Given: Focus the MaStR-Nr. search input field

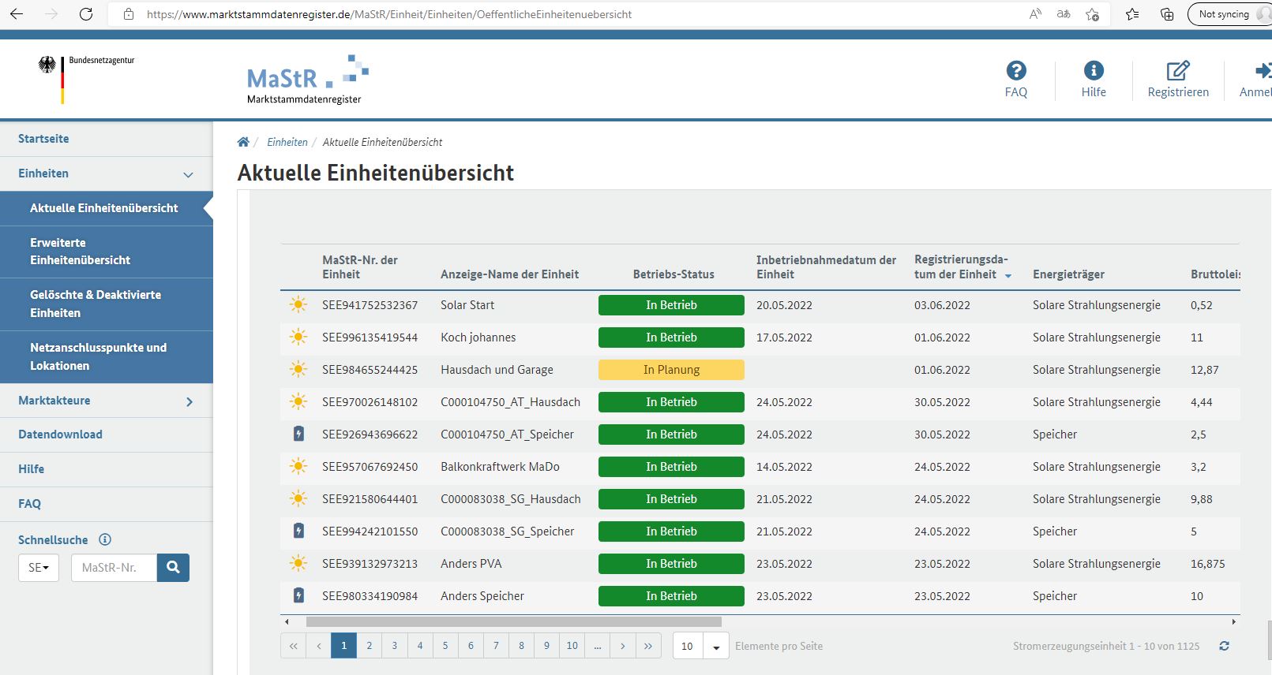Looking at the screenshot, I should (x=114, y=568).
